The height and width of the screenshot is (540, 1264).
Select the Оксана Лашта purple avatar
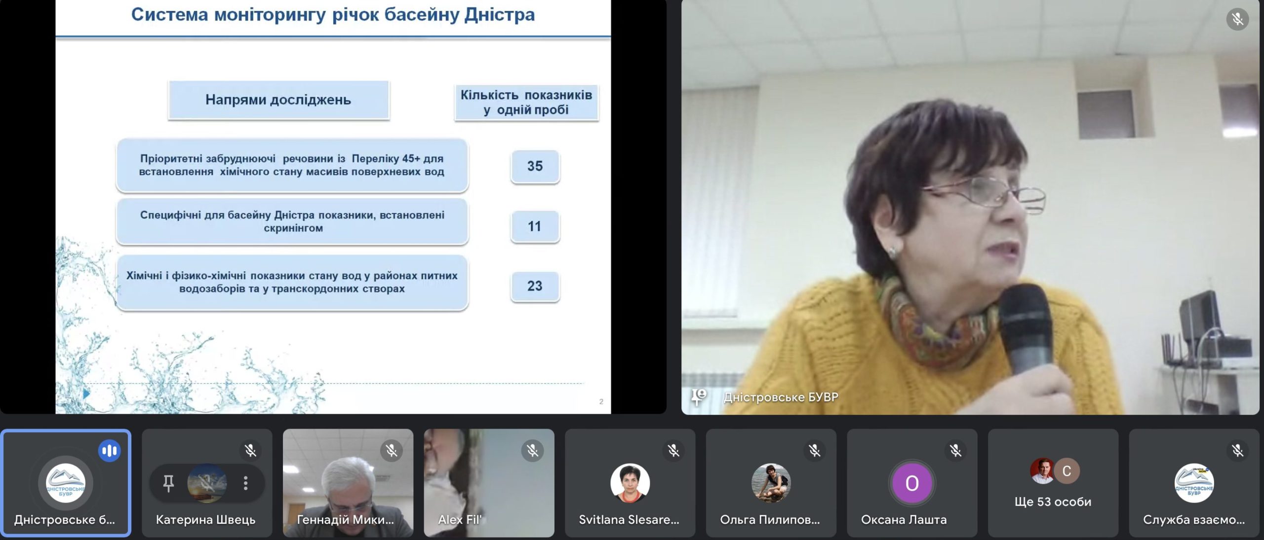pos(912,483)
